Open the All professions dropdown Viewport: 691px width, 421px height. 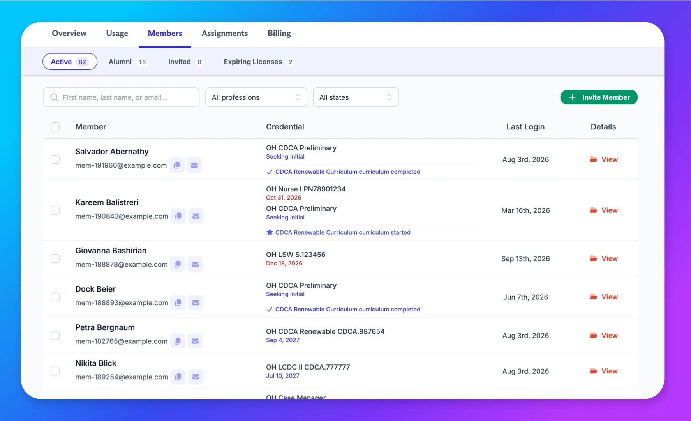(x=256, y=97)
